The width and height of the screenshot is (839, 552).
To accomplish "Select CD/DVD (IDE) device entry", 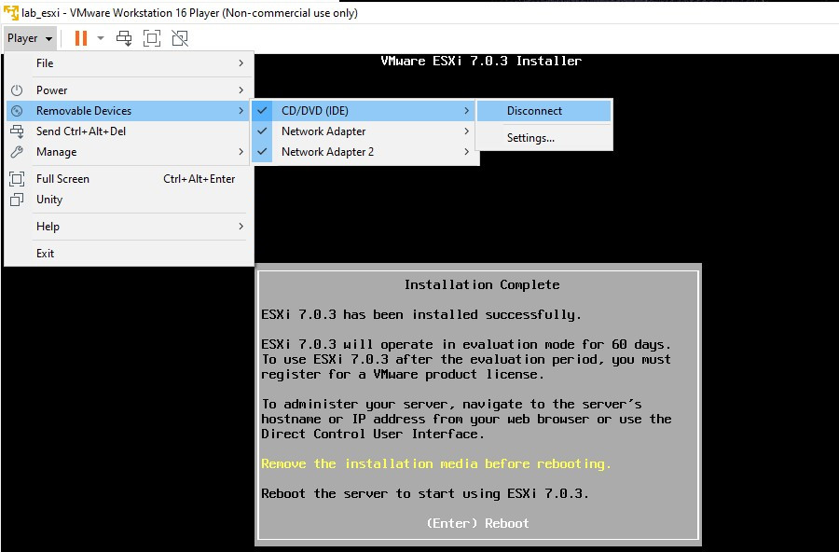I will point(365,111).
